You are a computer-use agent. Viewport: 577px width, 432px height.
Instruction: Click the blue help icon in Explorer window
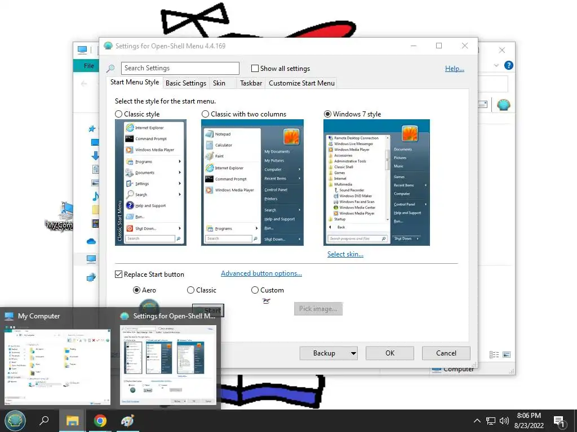509,65
